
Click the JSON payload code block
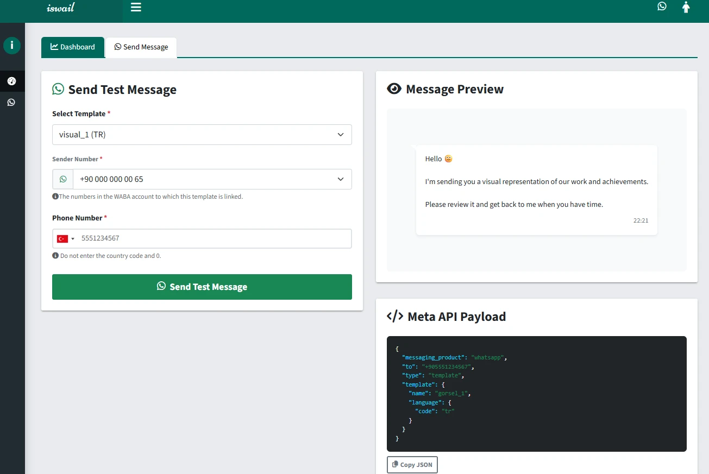pos(536,394)
